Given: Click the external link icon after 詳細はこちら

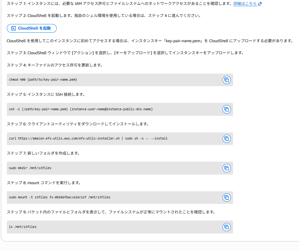Looking at the screenshot, I should (260, 4).
